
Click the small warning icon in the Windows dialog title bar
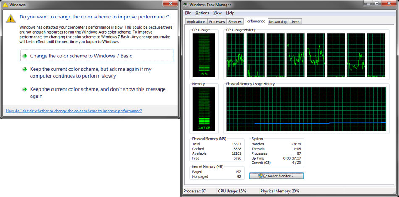(5, 5)
